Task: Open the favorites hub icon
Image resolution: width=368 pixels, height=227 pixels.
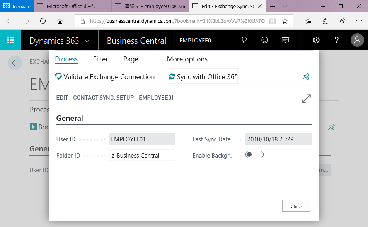Action: point(308,21)
